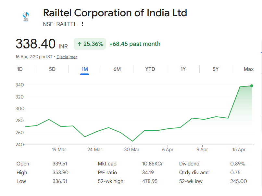Viewport: 262px width, 196px height.
Task: Select the 6M time range
Action: click(x=117, y=69)
